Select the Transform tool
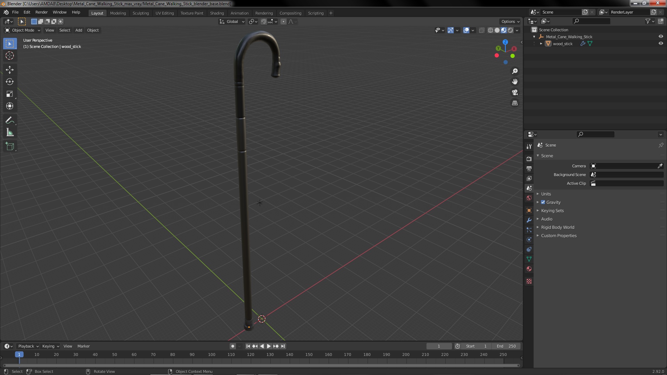The height and width of the screenshot is (375, 667). point(10,106)
